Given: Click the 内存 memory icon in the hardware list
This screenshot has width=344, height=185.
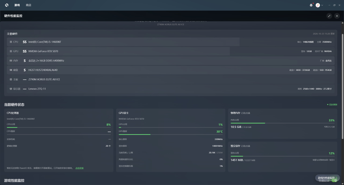Looking at the screenshot, I should pyautogui.click(x=11, y=61).
